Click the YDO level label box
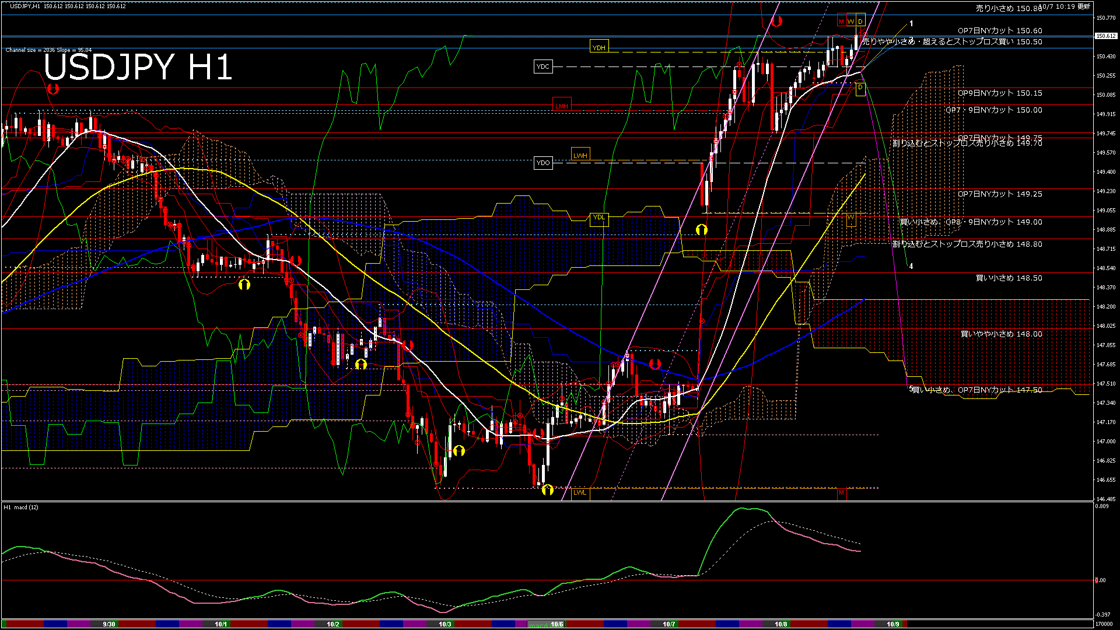Screen dimensions: 1120x630 coord(542,163)
